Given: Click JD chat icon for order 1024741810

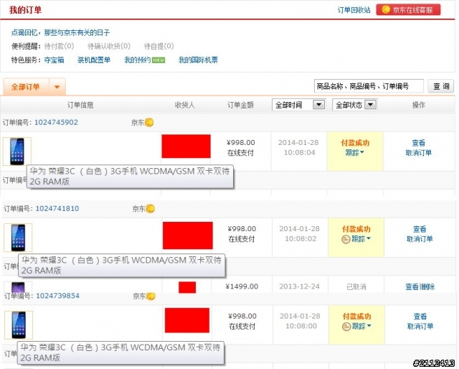Looking at the screenshot, I should click(151, 209).
